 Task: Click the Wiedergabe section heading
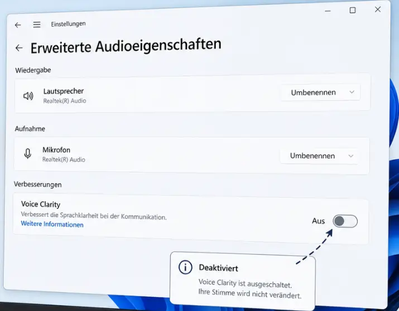click(x=33, y=70)
